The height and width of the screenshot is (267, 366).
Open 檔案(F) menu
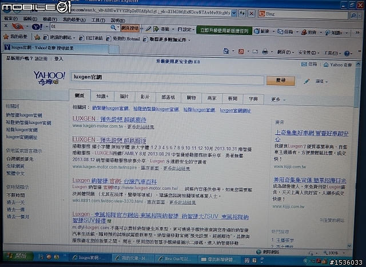click(x=11, y=18)
